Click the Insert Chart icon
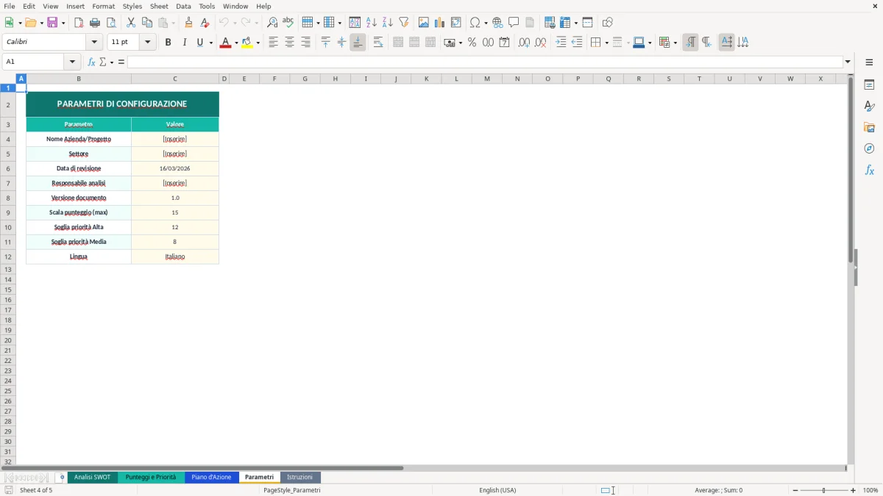The width and height of the screenshot is (883, 496). 440,23
